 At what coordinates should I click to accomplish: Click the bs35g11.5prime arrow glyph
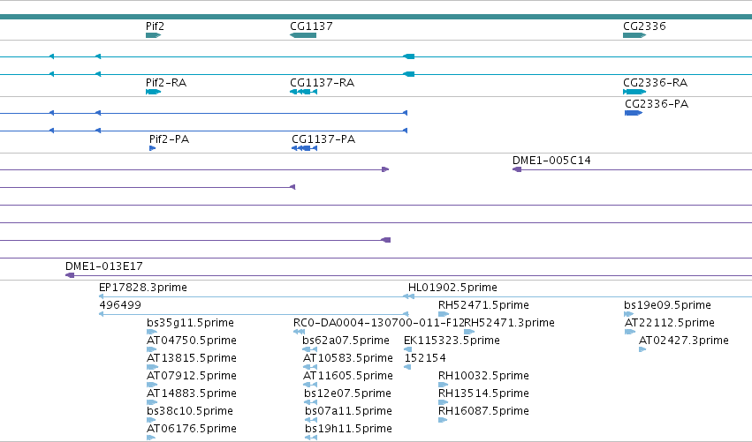(x=152, y=332)
